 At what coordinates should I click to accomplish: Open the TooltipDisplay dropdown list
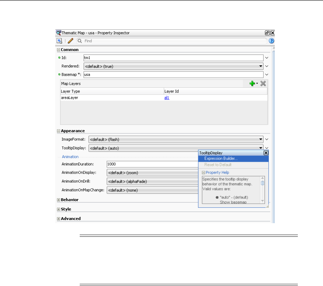pos(176,148)
